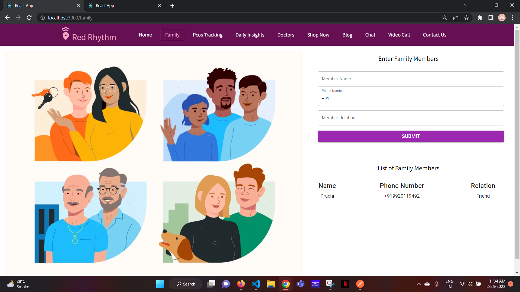Click the share page icon
The image size is (520, 292).
456,18
